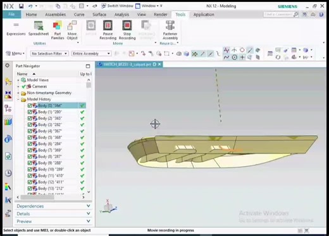Uncheck Body (6) "284" checkbox
The width and height of the screenshot is (329, 236).
click(30, 144)
